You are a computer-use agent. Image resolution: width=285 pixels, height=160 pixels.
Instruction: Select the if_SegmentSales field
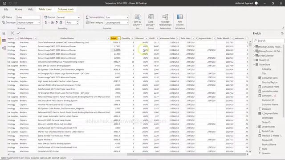coord(270,113)
